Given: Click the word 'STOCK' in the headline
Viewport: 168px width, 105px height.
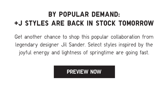Looking at the screenshot, I should (106, 23).
